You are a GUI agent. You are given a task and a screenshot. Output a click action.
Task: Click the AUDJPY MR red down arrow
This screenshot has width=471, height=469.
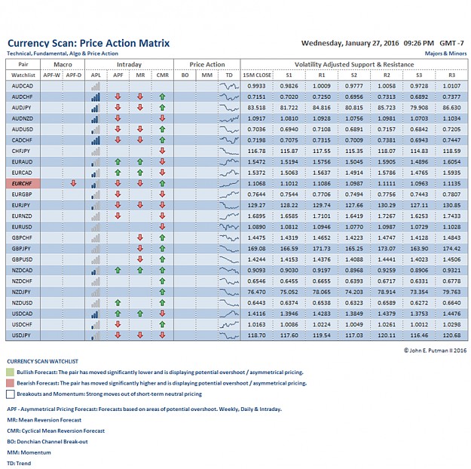140,108
